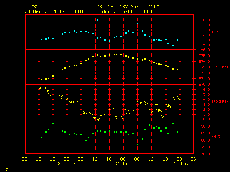Click the station ID 7357 label
230x172 pixels.
point(36,7)
